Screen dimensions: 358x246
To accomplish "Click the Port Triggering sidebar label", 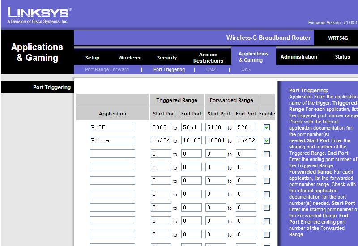I will pos(52,87).
